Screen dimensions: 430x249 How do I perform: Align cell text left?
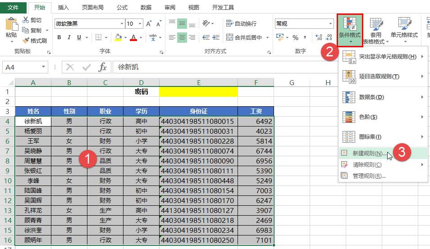[x=172, y=37]
